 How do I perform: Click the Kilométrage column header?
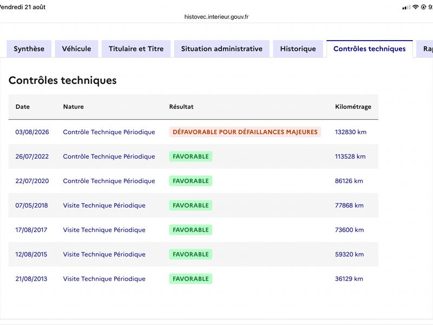(353, 107)
